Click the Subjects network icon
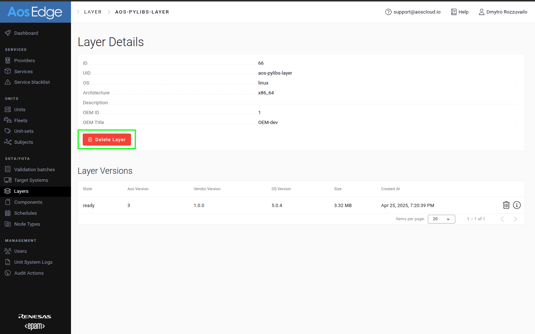The width and height of the screenshot is (535, 334). point(8,142)
